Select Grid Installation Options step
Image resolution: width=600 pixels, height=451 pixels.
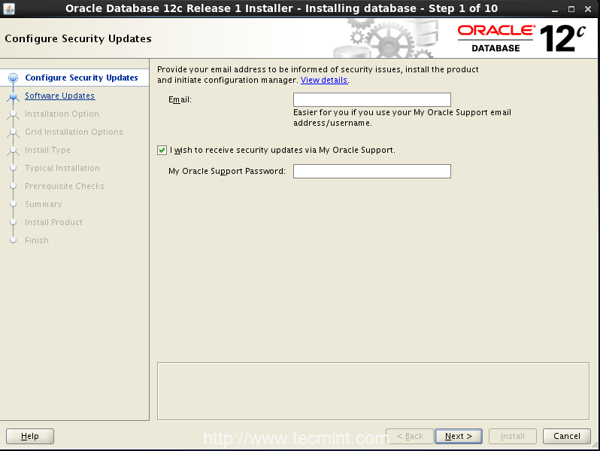tap(74, 132)
